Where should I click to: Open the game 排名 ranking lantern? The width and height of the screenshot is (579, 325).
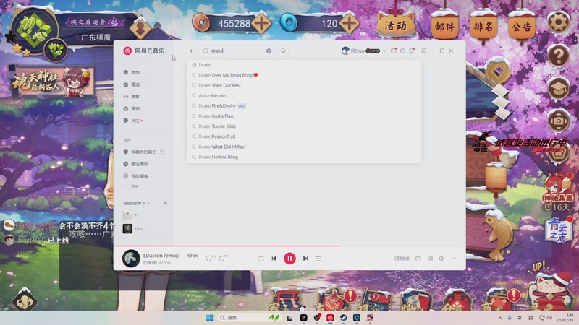pos(483,26)
